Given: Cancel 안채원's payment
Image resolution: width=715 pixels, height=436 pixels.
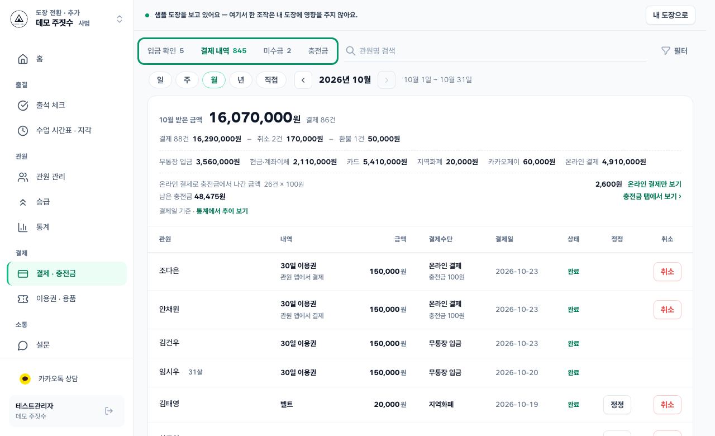Looking at the screenshot, I should coord(667,310).
